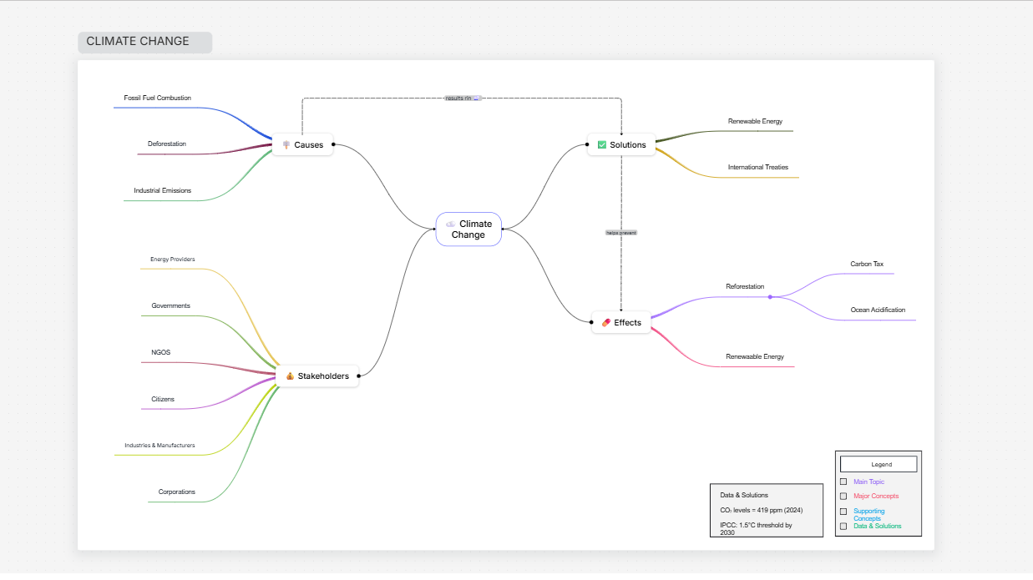1033x580 pixels.
Task: Select the Governments topic
Action: (x=171, y=305)
